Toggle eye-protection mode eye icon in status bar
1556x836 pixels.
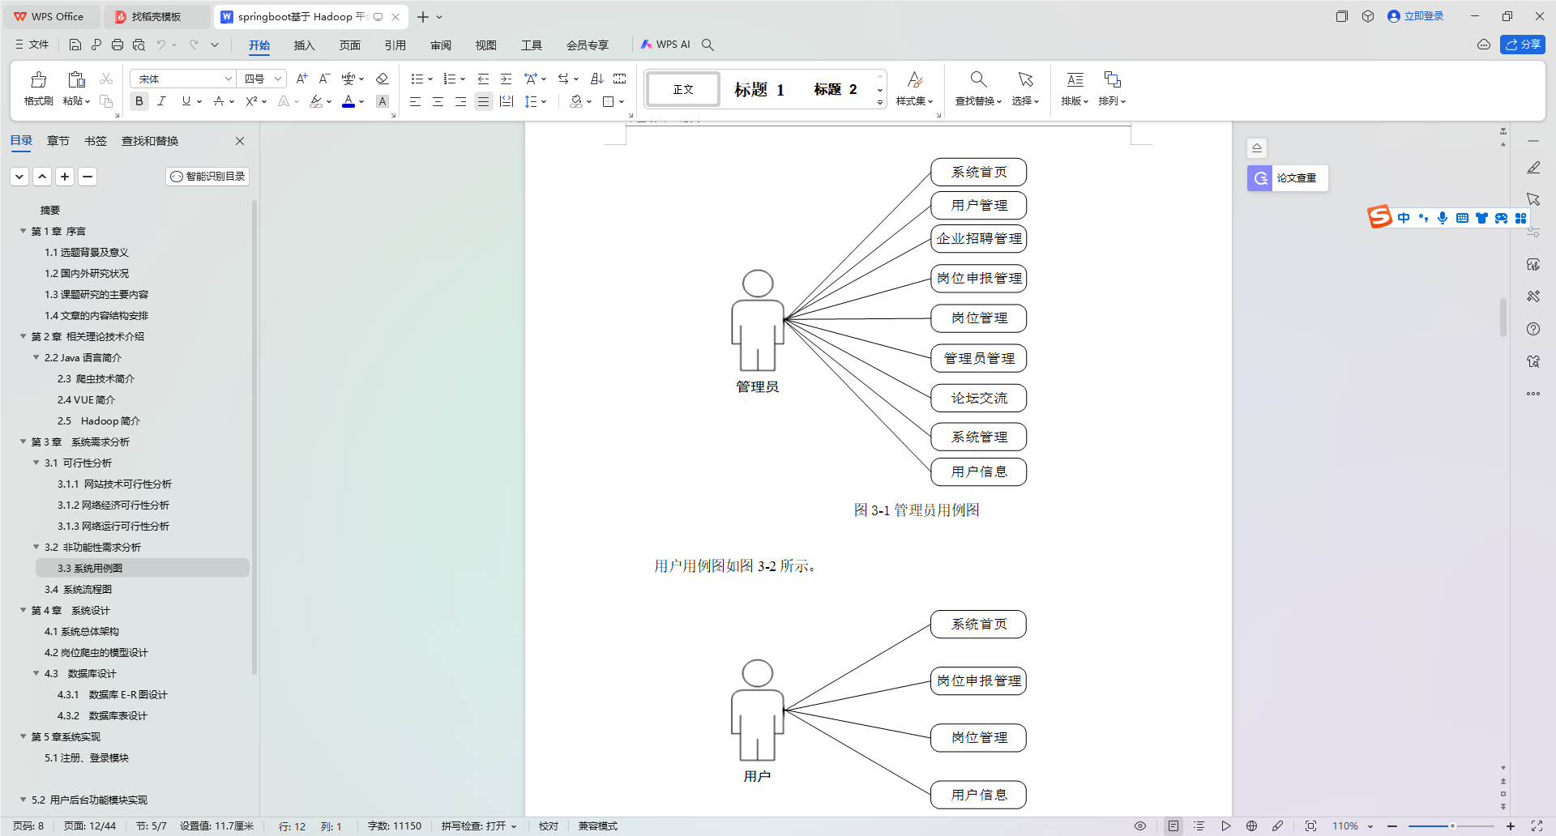(1140, 826)
